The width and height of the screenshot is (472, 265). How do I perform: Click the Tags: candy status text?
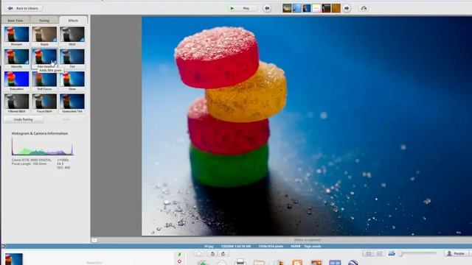click(x=313, y=247)
